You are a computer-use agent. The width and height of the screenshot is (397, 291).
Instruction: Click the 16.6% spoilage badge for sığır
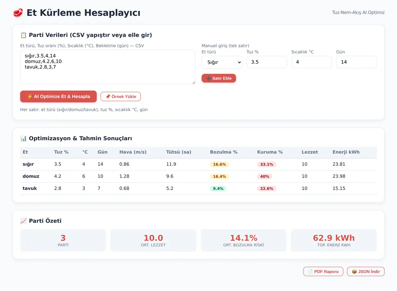(219, 165)
